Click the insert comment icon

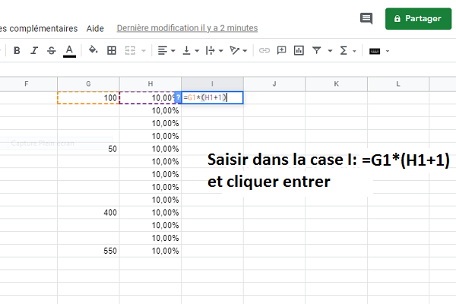click(282, 51)
